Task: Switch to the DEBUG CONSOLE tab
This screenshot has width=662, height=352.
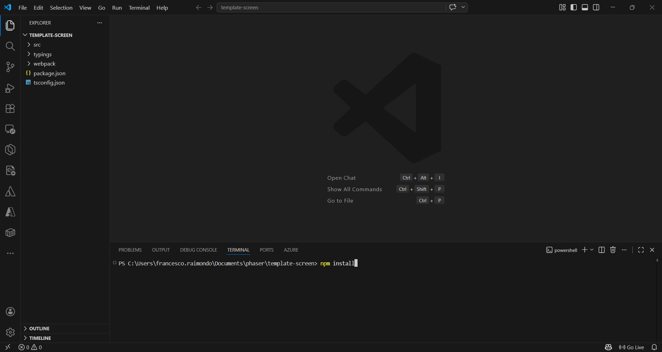Action: click(199, 250)
